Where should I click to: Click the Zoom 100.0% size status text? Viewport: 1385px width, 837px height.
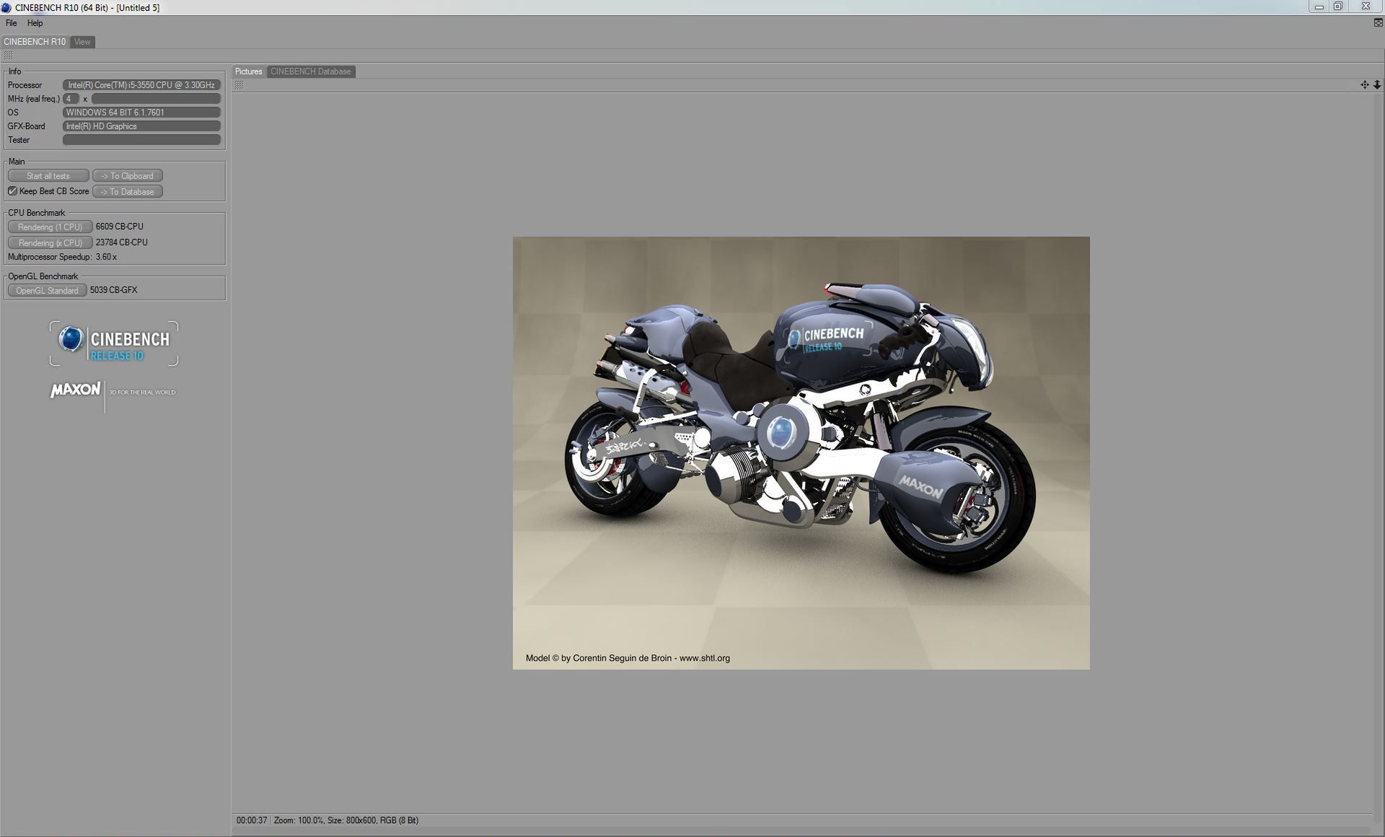pyautogui.click(x=346, y=820)
